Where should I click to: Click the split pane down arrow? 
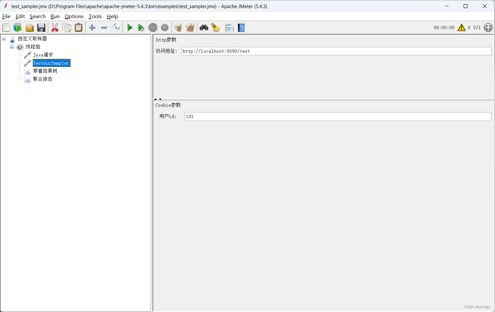160,99
